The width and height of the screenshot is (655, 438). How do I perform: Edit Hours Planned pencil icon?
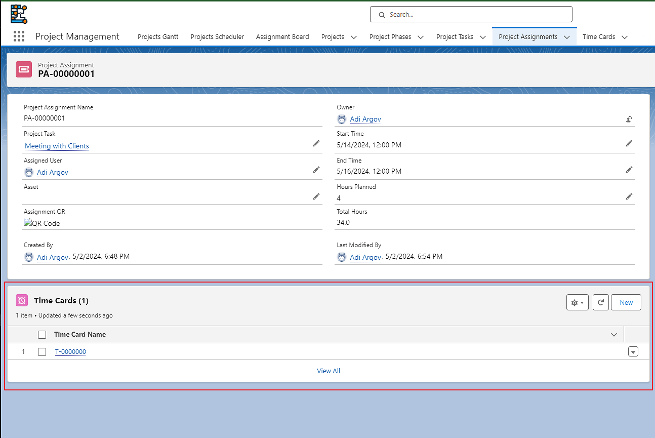[629, 196]
